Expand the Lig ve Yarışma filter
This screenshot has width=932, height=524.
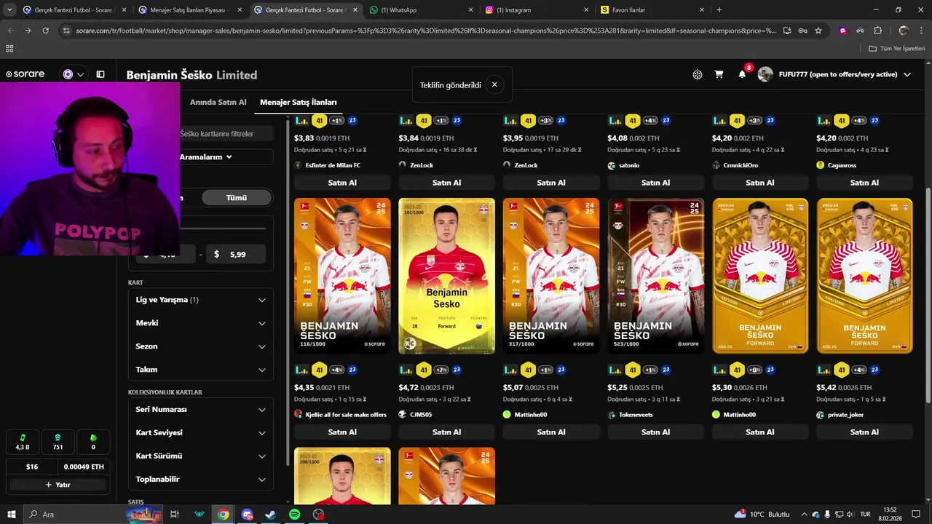click(201, 300)
